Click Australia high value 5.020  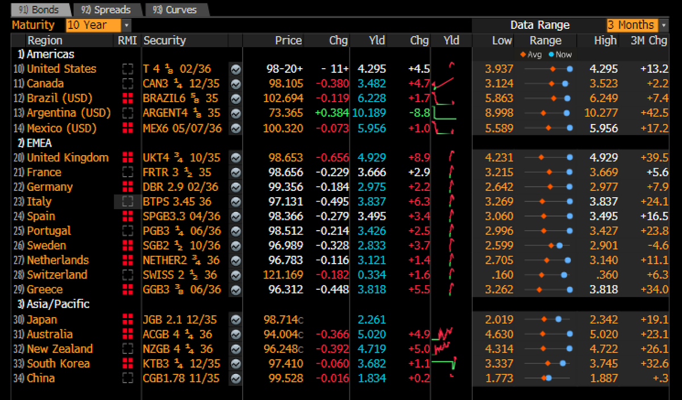tap(604, 335)
